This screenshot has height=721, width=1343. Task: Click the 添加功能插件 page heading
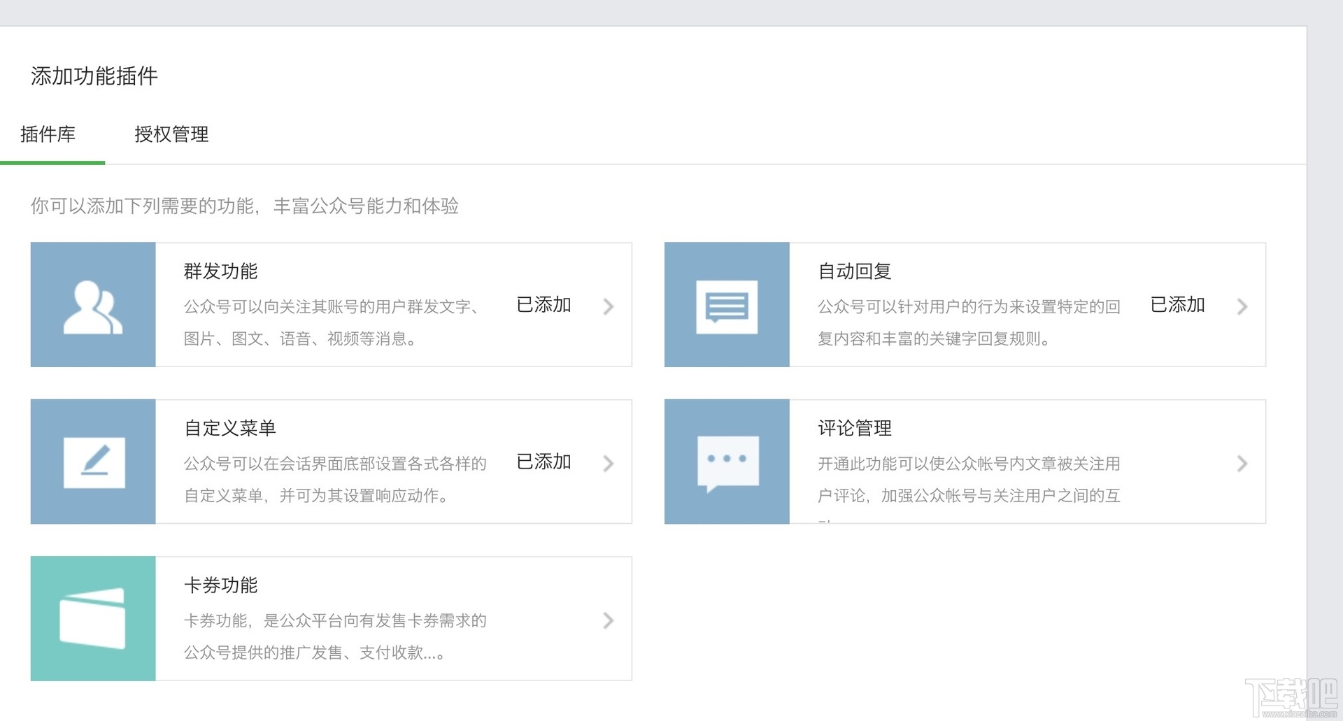click(x=94, y=76)
